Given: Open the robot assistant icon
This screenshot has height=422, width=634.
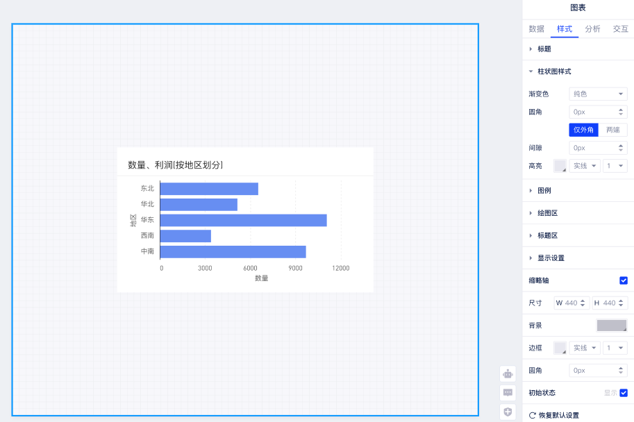Looking at the screenshot, I should coord(508,373).
